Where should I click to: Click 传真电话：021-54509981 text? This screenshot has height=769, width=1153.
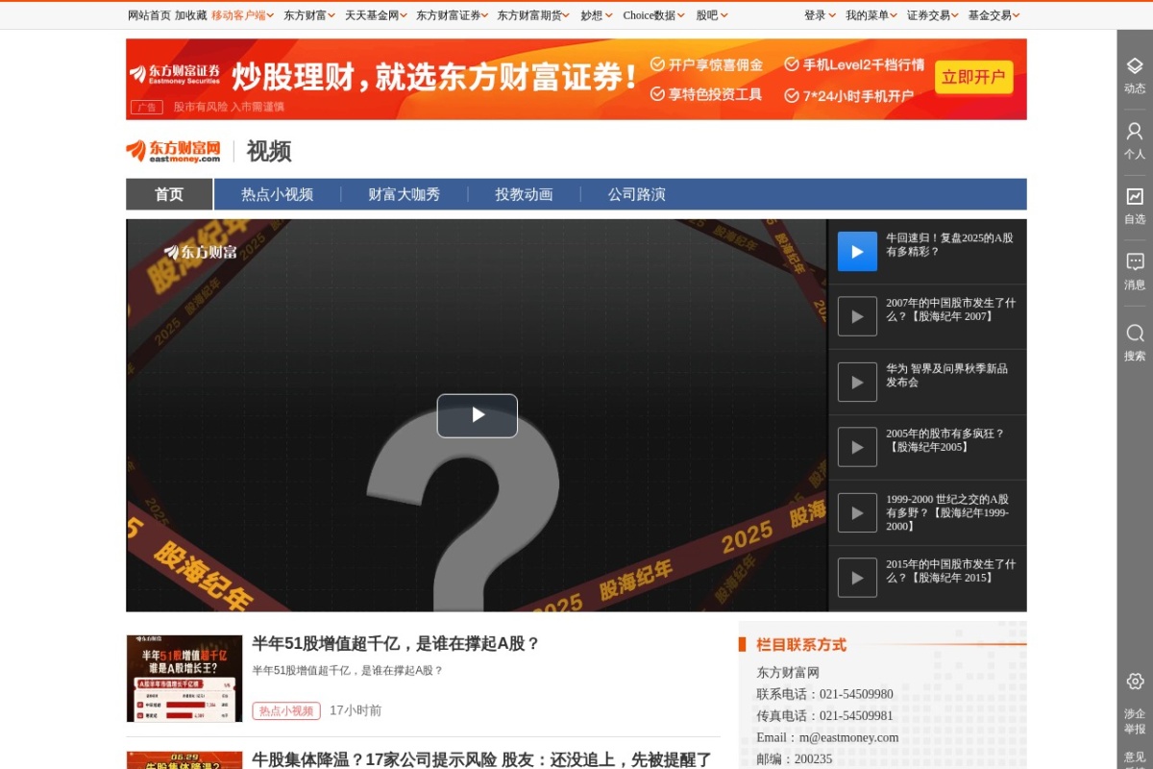(824, 716)
